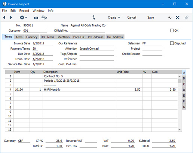Screen dimensions: 193x153
Task: Tick the OK checkbox
Action: pos(172,31)
